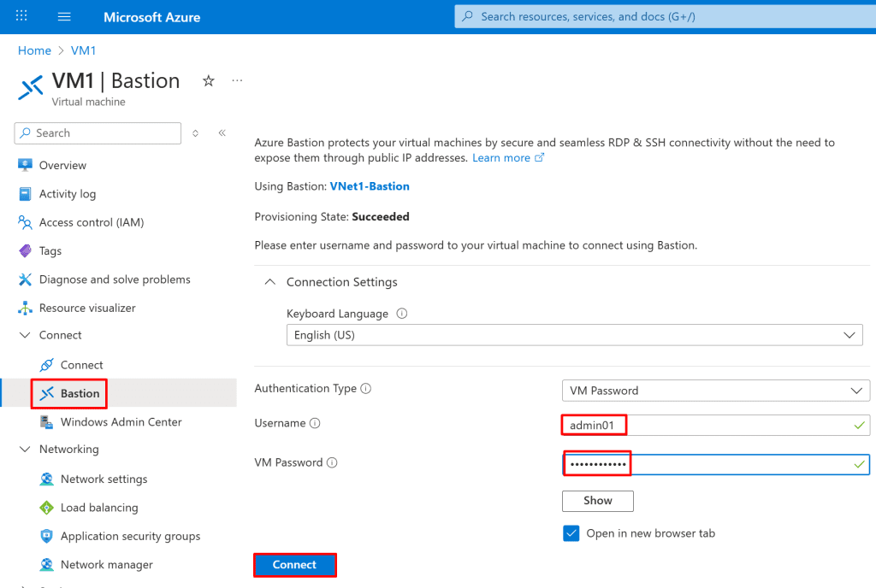Viewport: 876px width, 588px height.
Task: Collapse the Networking group in sidebar
Action: coord(24,450)
